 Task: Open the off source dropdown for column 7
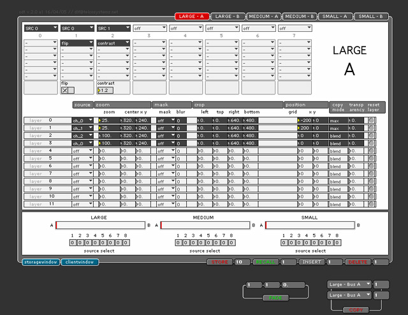tap(295, 28)
